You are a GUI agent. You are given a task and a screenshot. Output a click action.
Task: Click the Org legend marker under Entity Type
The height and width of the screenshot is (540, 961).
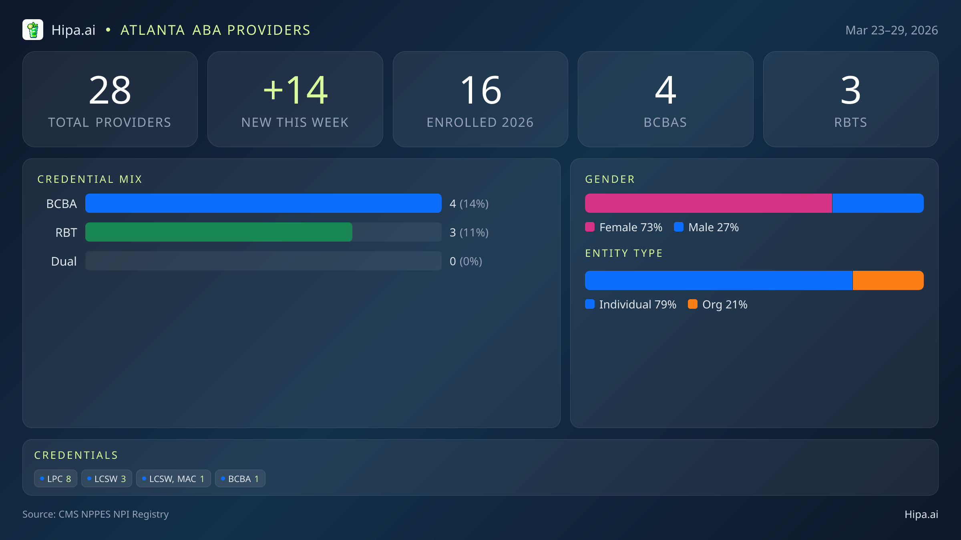click(694, 304)
